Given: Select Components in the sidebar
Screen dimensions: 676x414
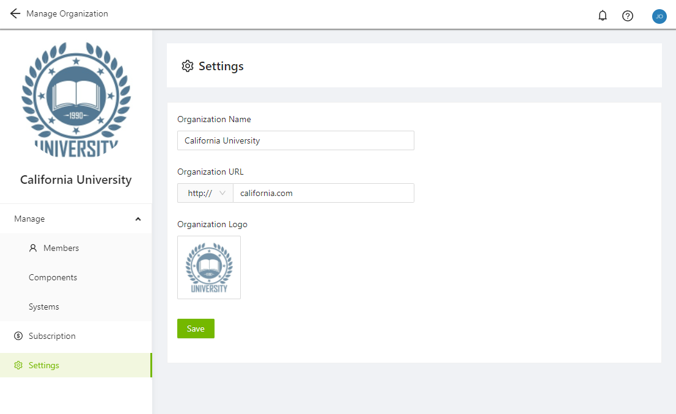Looking at the screenshot, I should point(53,277).
